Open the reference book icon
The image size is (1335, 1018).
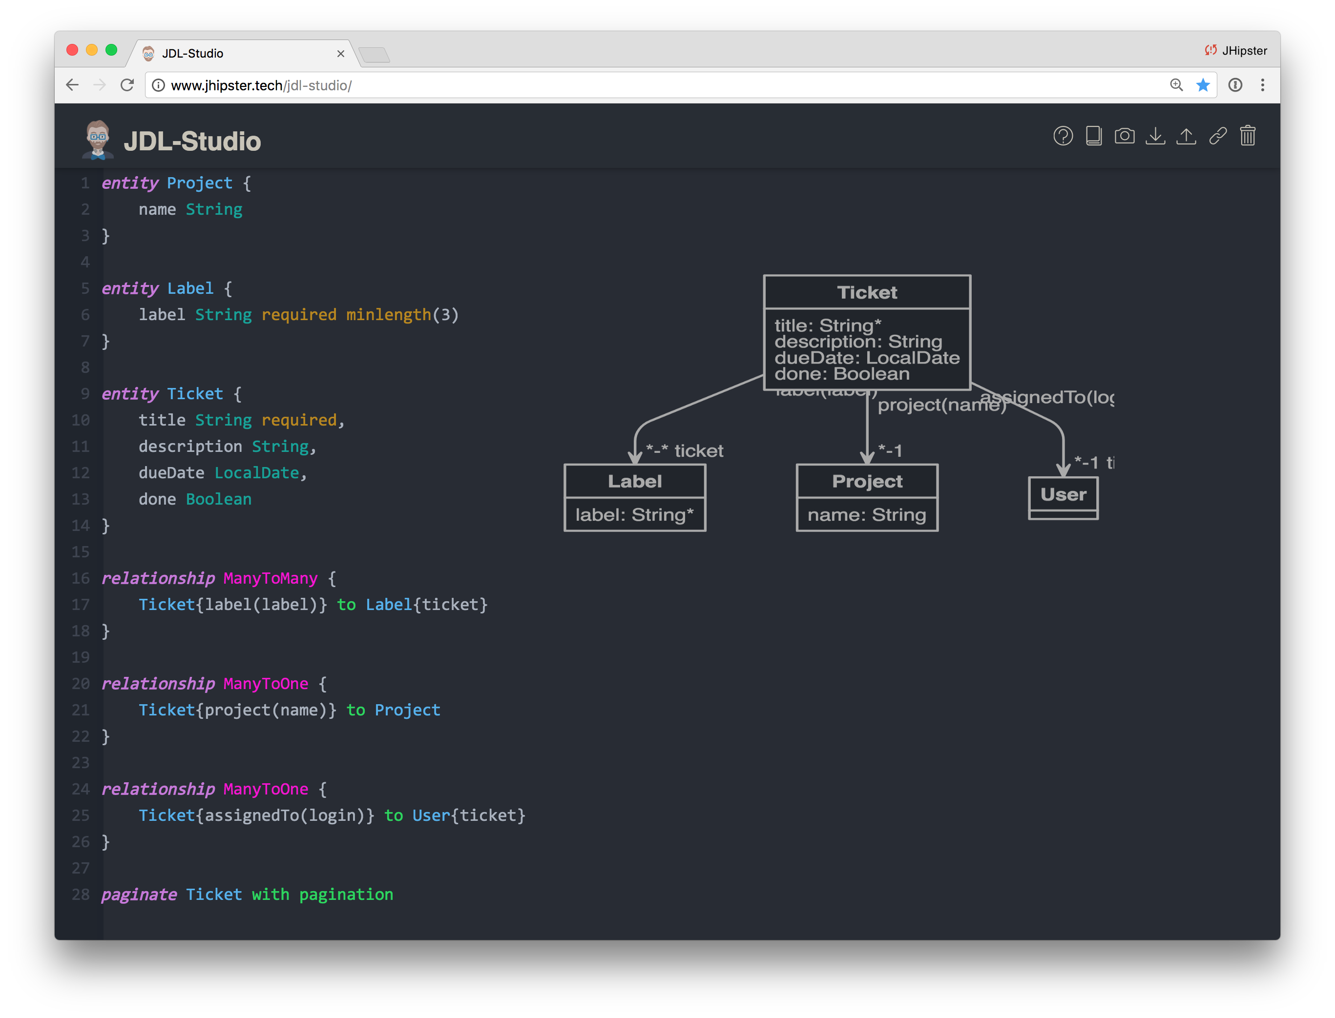tap(1094, 136)
